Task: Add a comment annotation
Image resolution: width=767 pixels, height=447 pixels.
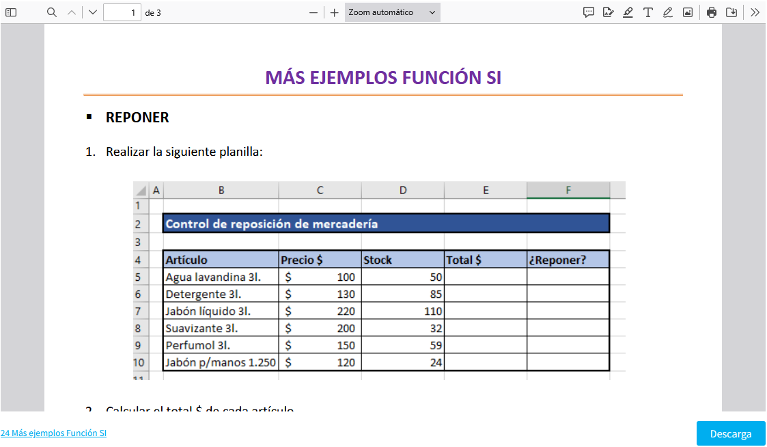Action: pyautogui.click(x=588, y=12)
